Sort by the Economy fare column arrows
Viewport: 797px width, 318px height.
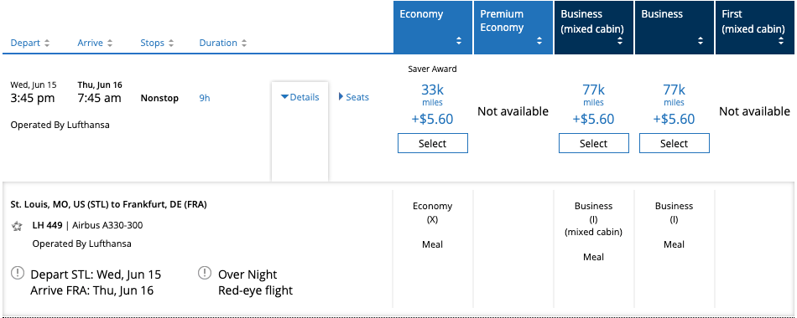(x=459, y=42)
